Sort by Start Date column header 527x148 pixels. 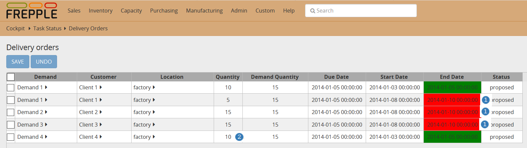pos(394,77)
